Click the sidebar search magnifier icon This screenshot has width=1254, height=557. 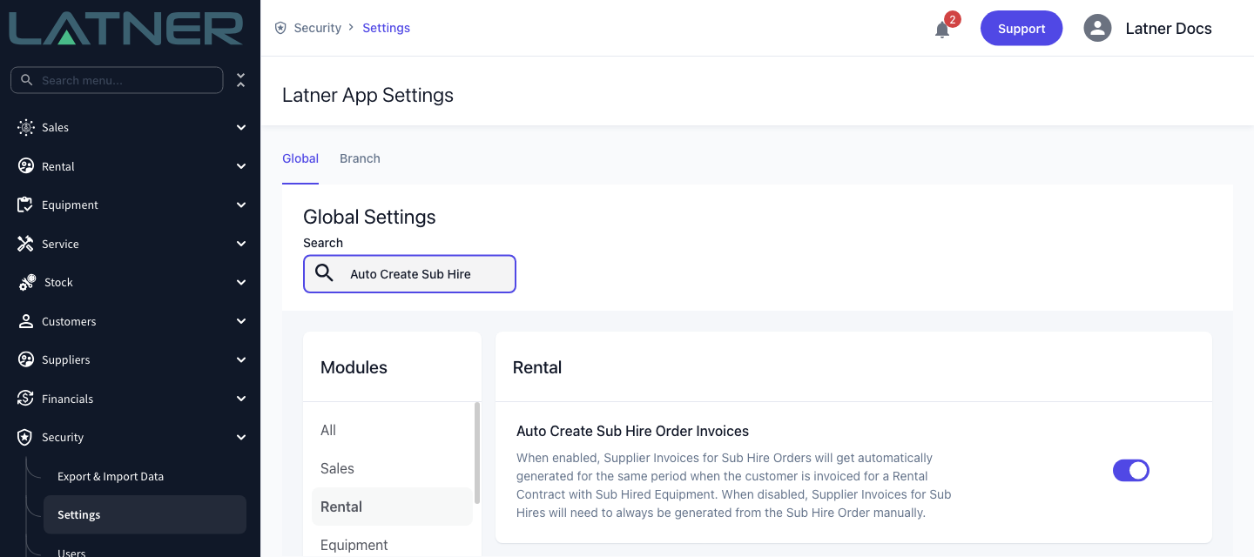pyautogui.click(x=27, y=80)
